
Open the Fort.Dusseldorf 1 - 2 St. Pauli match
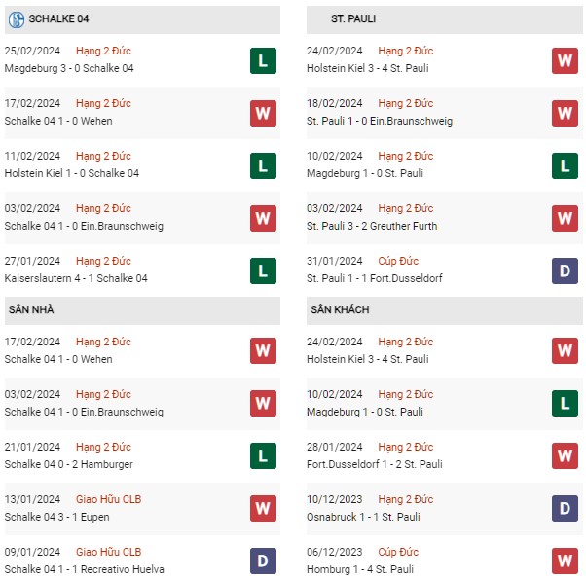click(x=375, y=464)
